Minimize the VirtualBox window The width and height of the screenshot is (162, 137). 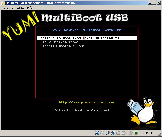point(150,3)
